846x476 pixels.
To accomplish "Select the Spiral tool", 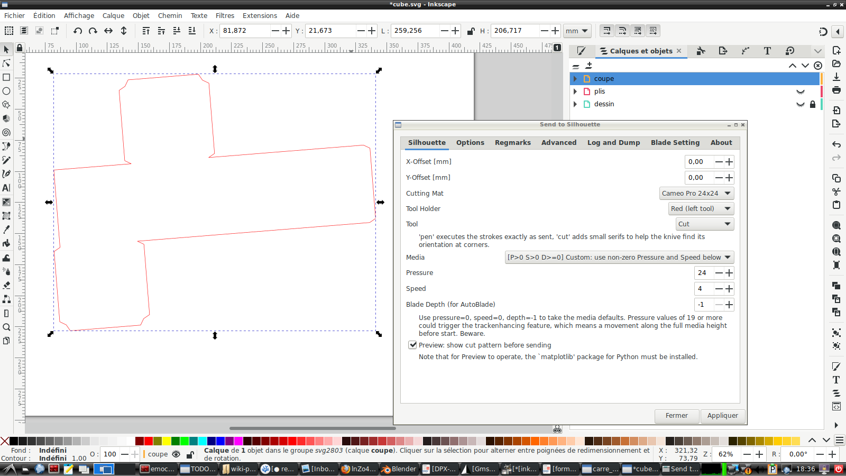I will (x=6, y=132).
